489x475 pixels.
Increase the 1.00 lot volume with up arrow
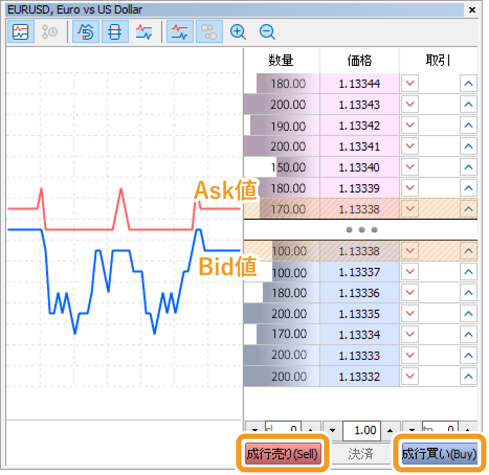click(x=390, y=431)
